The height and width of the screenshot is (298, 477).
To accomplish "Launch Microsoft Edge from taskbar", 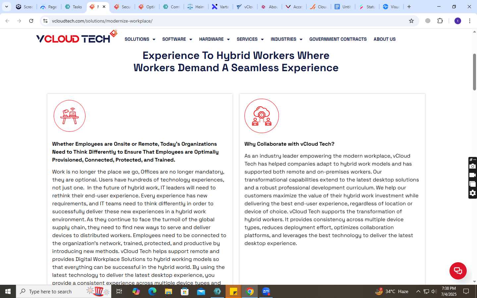I will [x=152, y=291].
